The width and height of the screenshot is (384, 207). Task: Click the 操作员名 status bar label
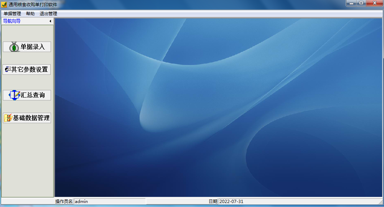tap(64, 201)
